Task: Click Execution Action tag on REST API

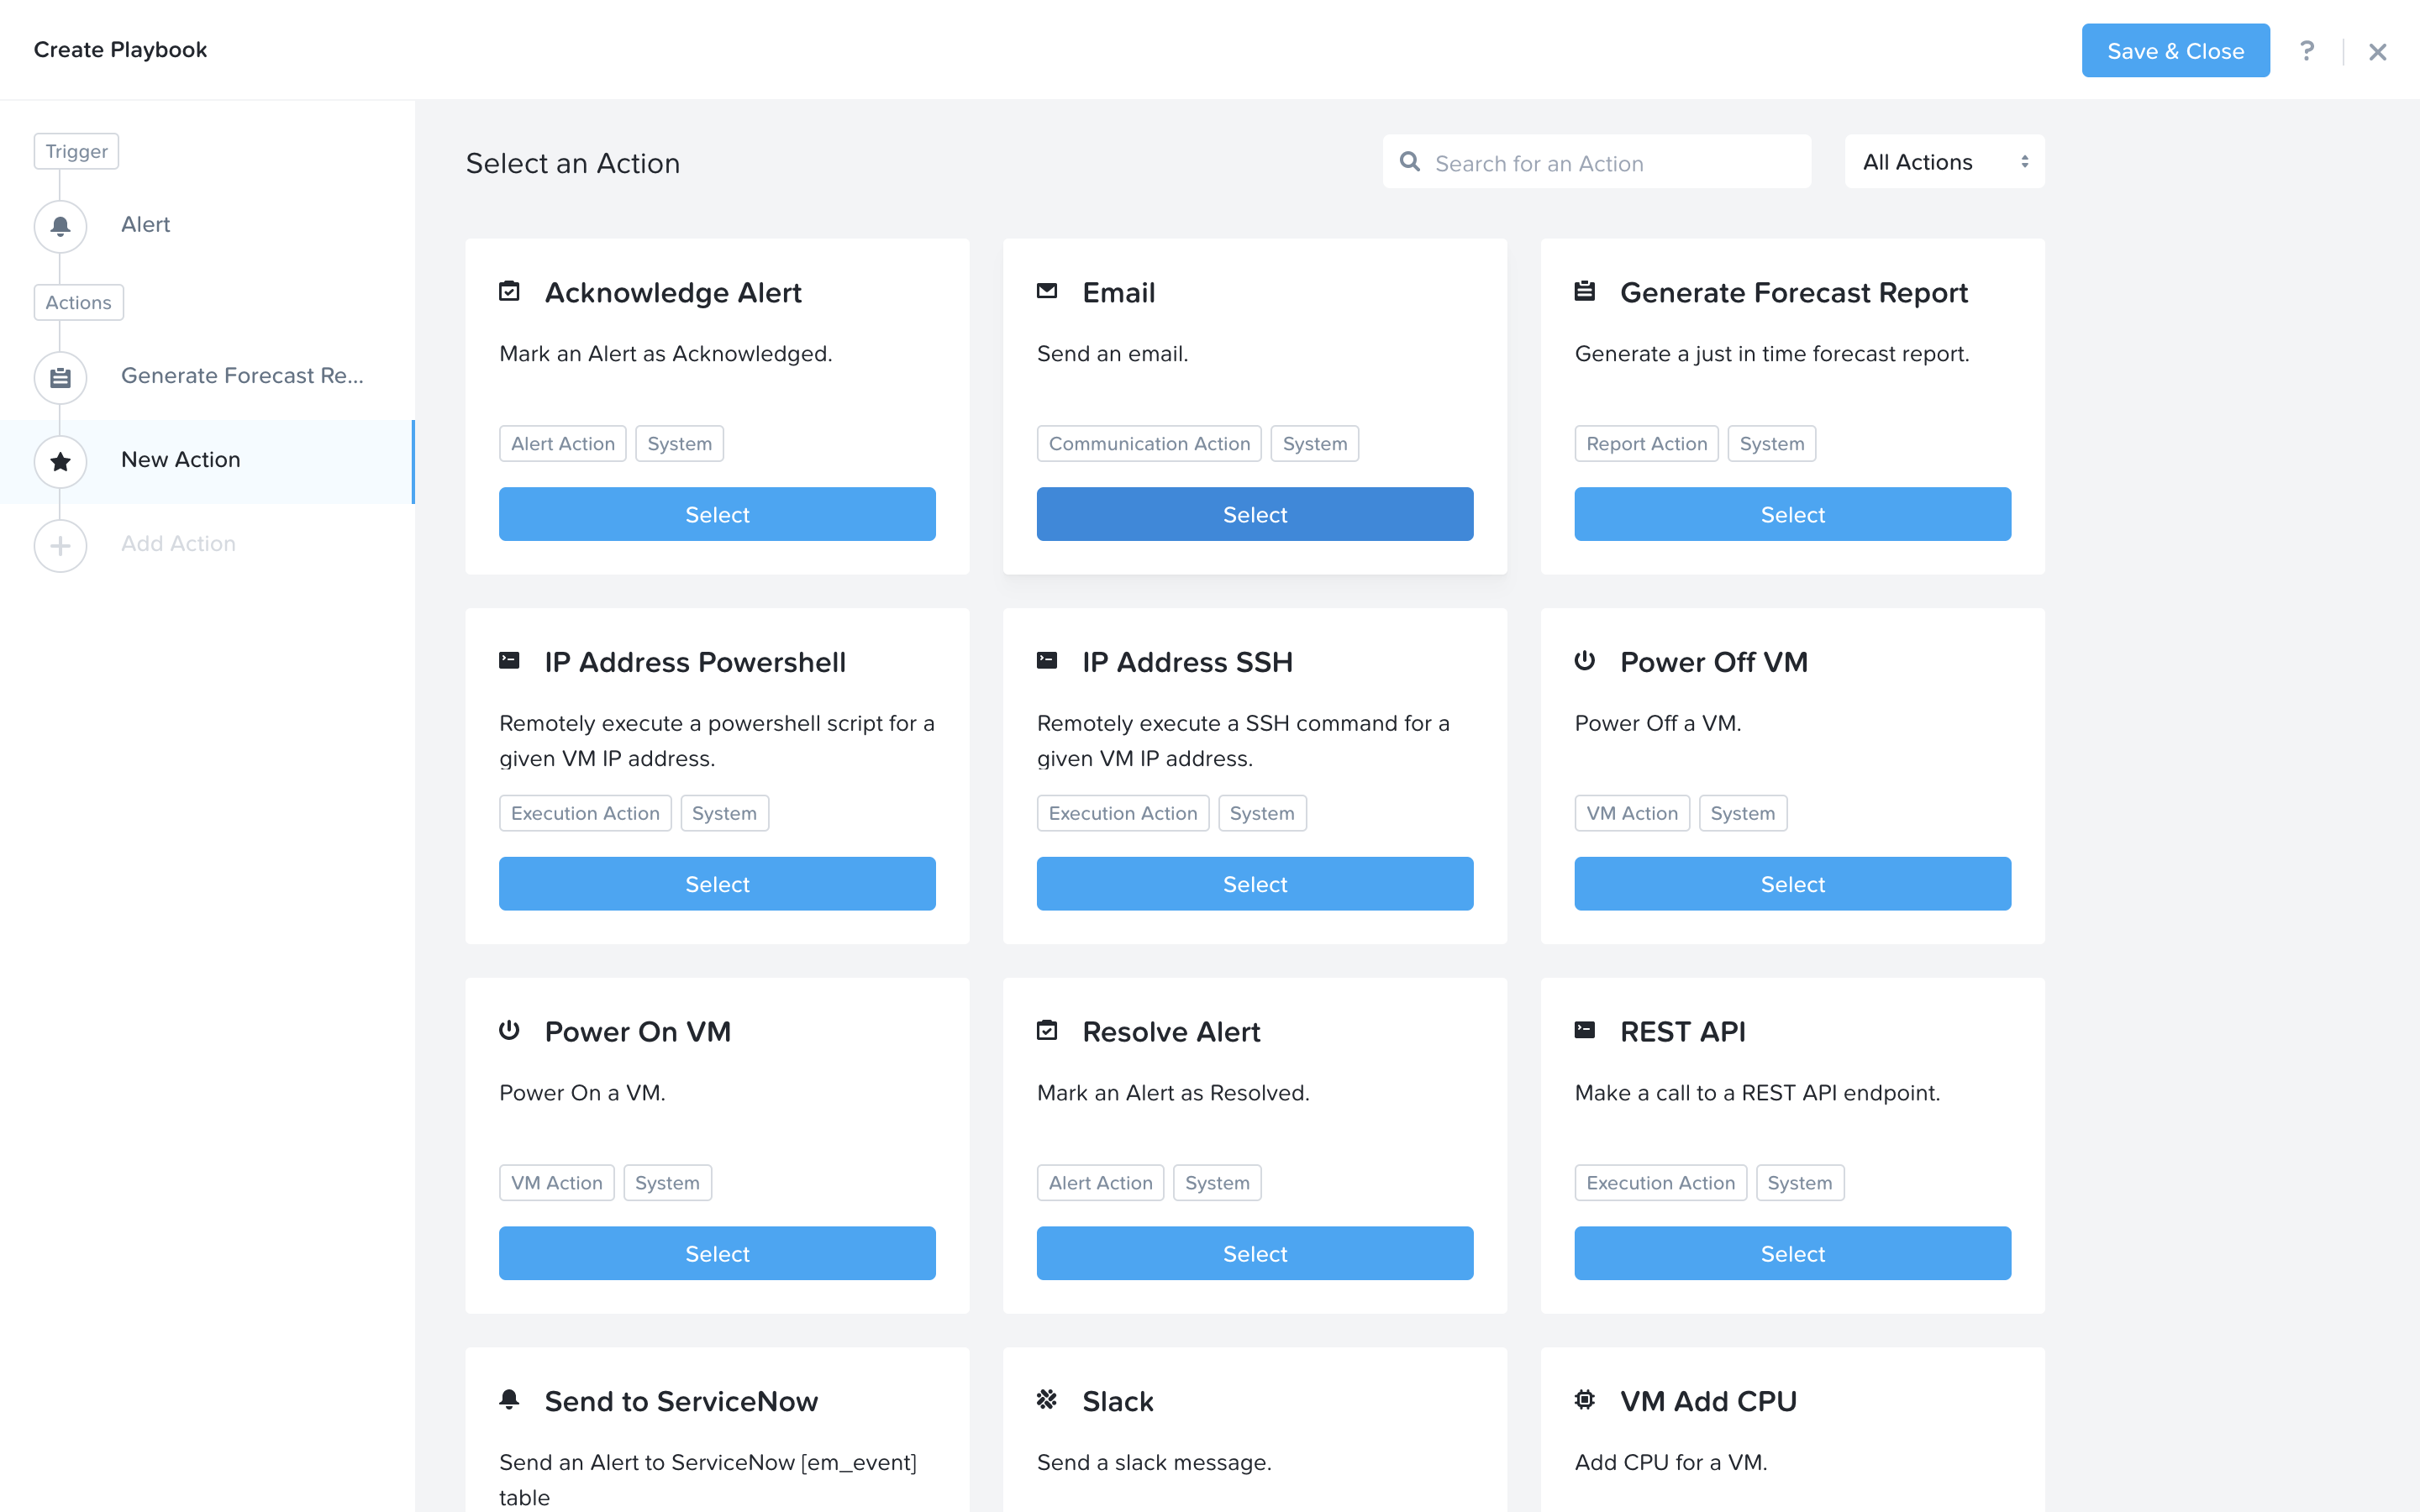Action: [1660, 1183]
